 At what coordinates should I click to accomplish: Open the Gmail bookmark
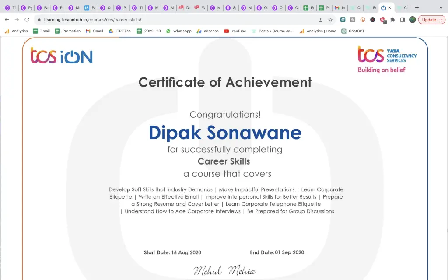pyautogui.click(x=94, y=31)
